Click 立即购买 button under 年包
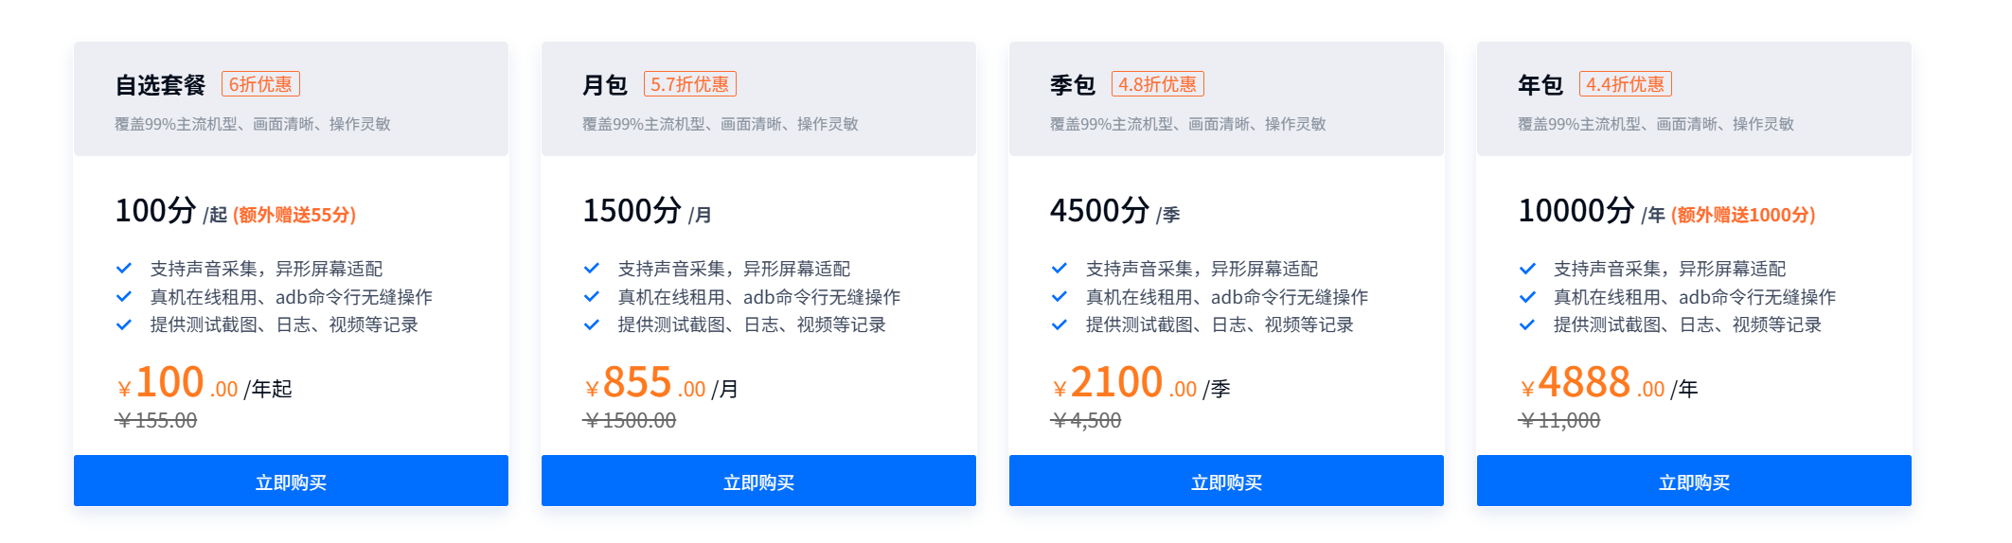Image resolution: width=2012 pixels, height=543 pixels. pyautogui.click(x=1694, y=482)
